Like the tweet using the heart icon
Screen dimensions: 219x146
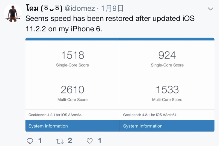90,141
